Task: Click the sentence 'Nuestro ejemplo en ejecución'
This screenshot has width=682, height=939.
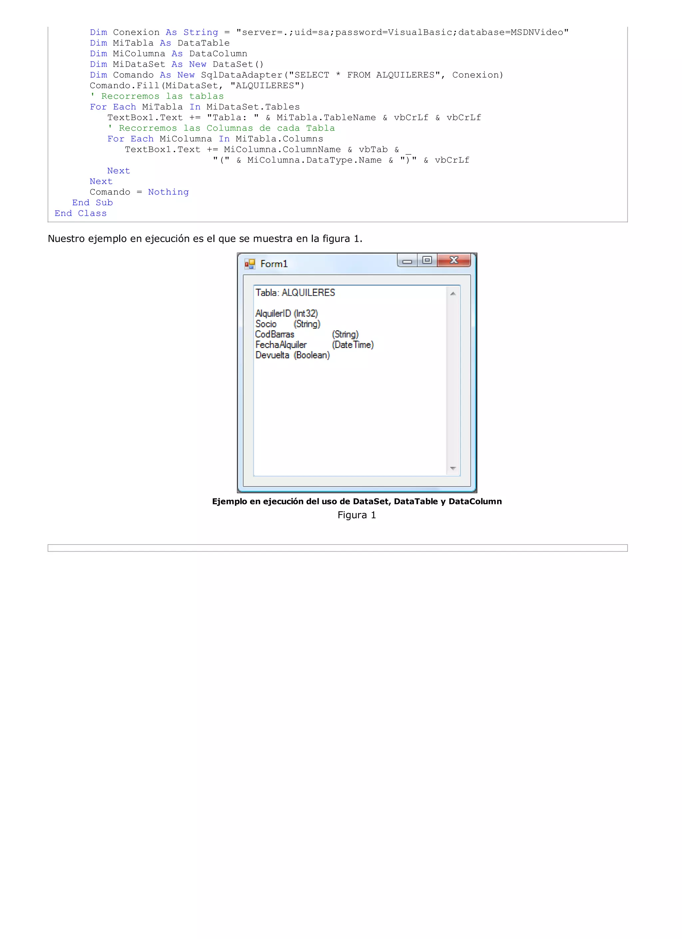Action: tap(205, 239)
